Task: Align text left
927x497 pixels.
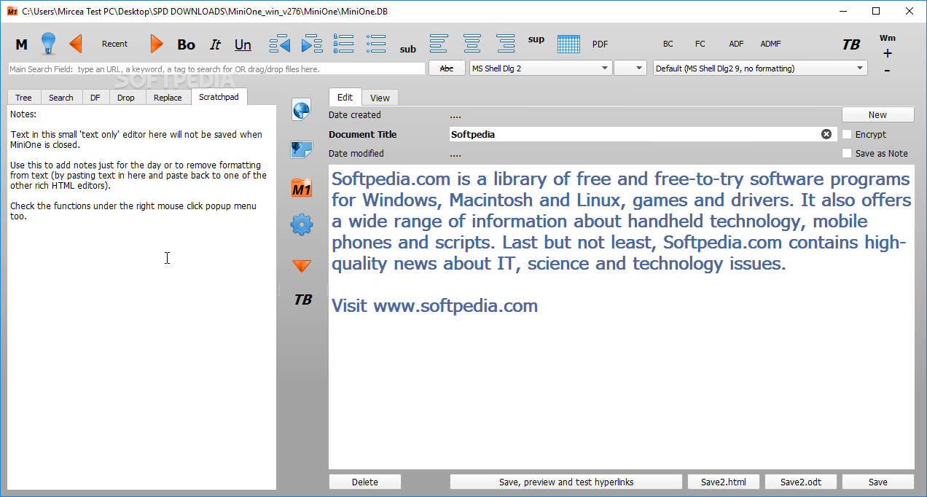Action: (439, 43)
